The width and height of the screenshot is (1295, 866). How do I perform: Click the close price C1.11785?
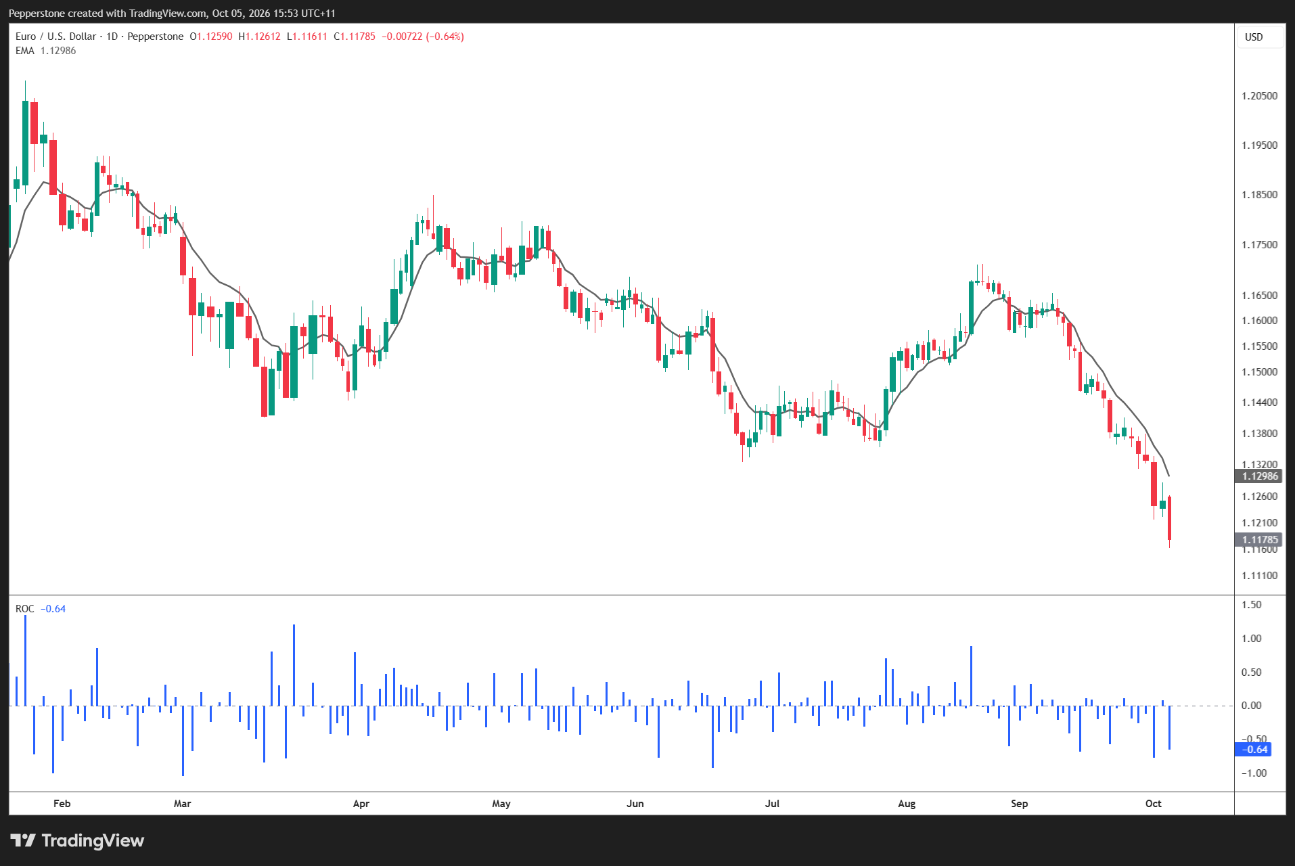pyautogui.click(x=355, y=37)
